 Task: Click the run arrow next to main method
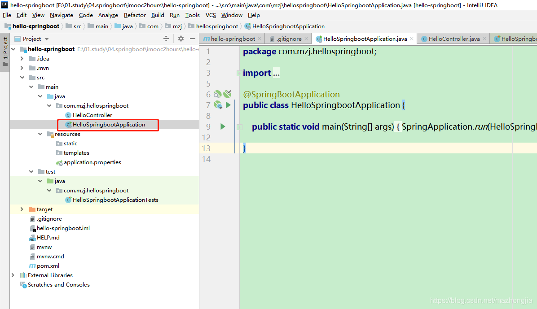pyautogui.click(x=223, y=126)
